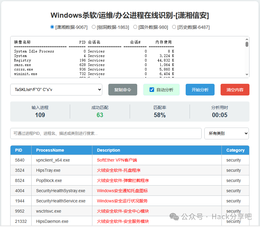Open the TaSKLIst command dropdown
Viewport: 260px width, 227px height.
[x=56, y=90]
